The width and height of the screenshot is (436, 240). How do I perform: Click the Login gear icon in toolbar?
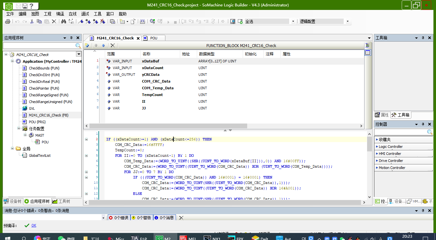(152, 21)
